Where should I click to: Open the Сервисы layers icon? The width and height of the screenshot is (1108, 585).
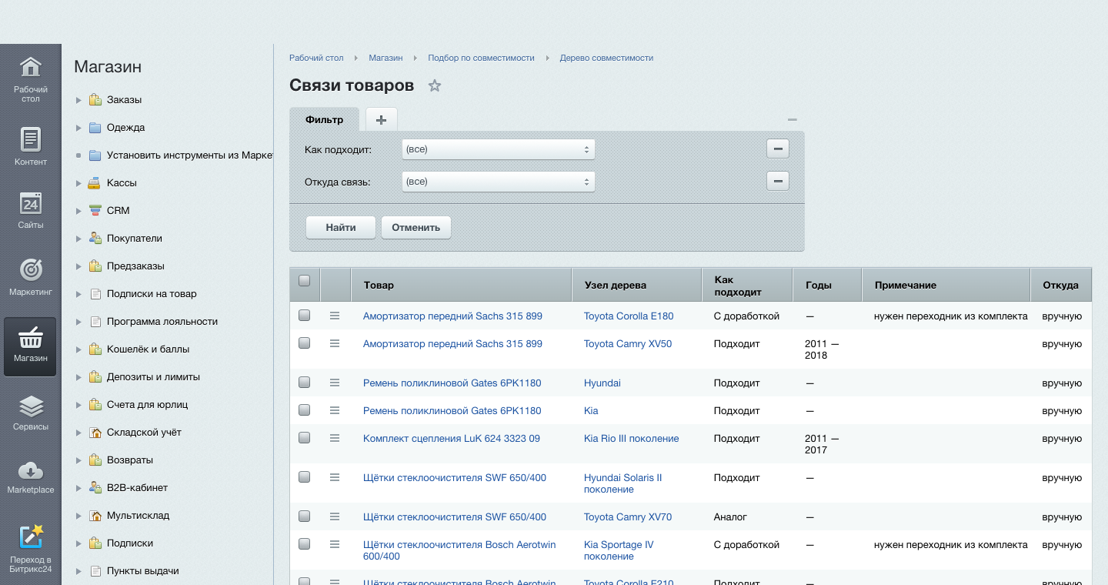tap(31, 412)
